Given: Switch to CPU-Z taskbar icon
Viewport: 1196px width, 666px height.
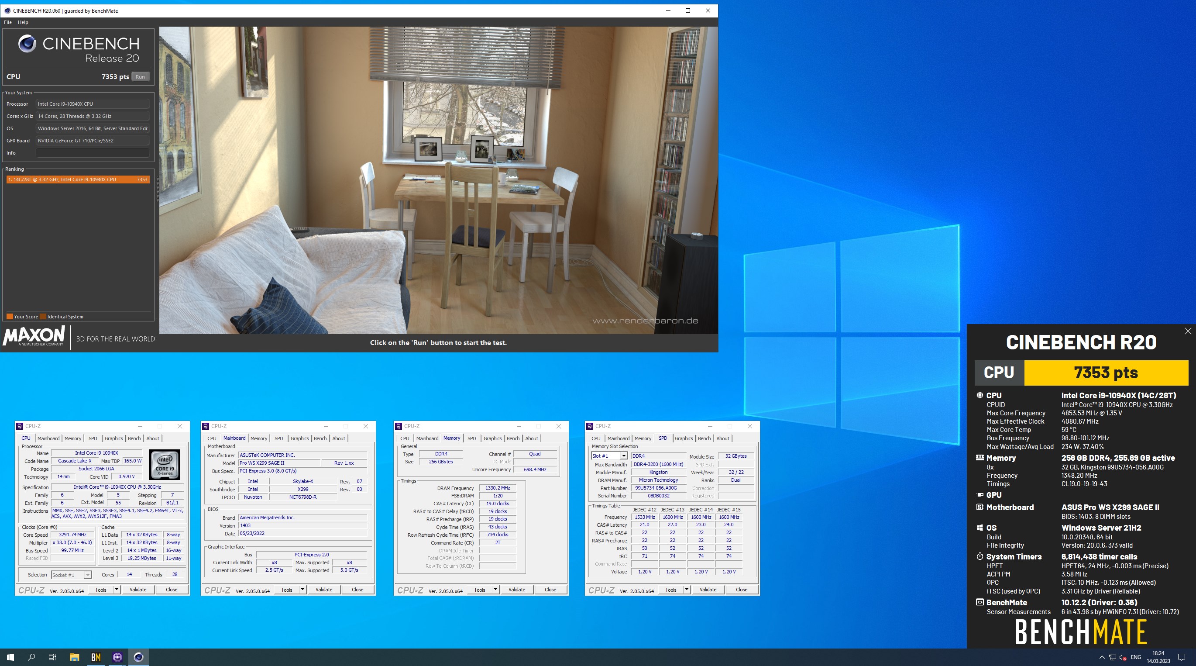Looking at the screenshot, I should coord(117,657).
